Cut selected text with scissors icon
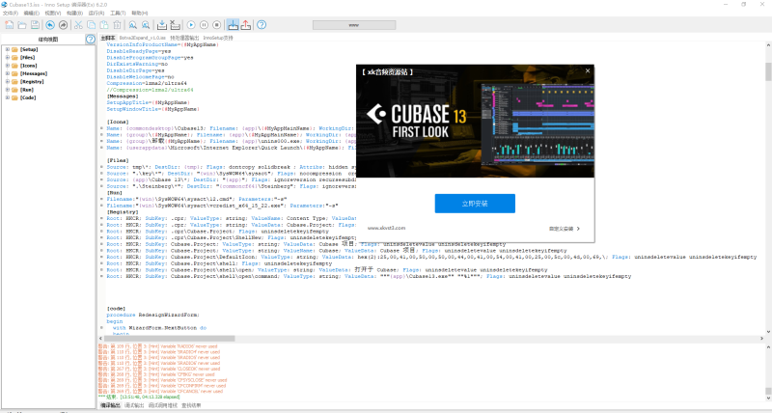This screenshot has height=413, width=772. click(78, 25)
